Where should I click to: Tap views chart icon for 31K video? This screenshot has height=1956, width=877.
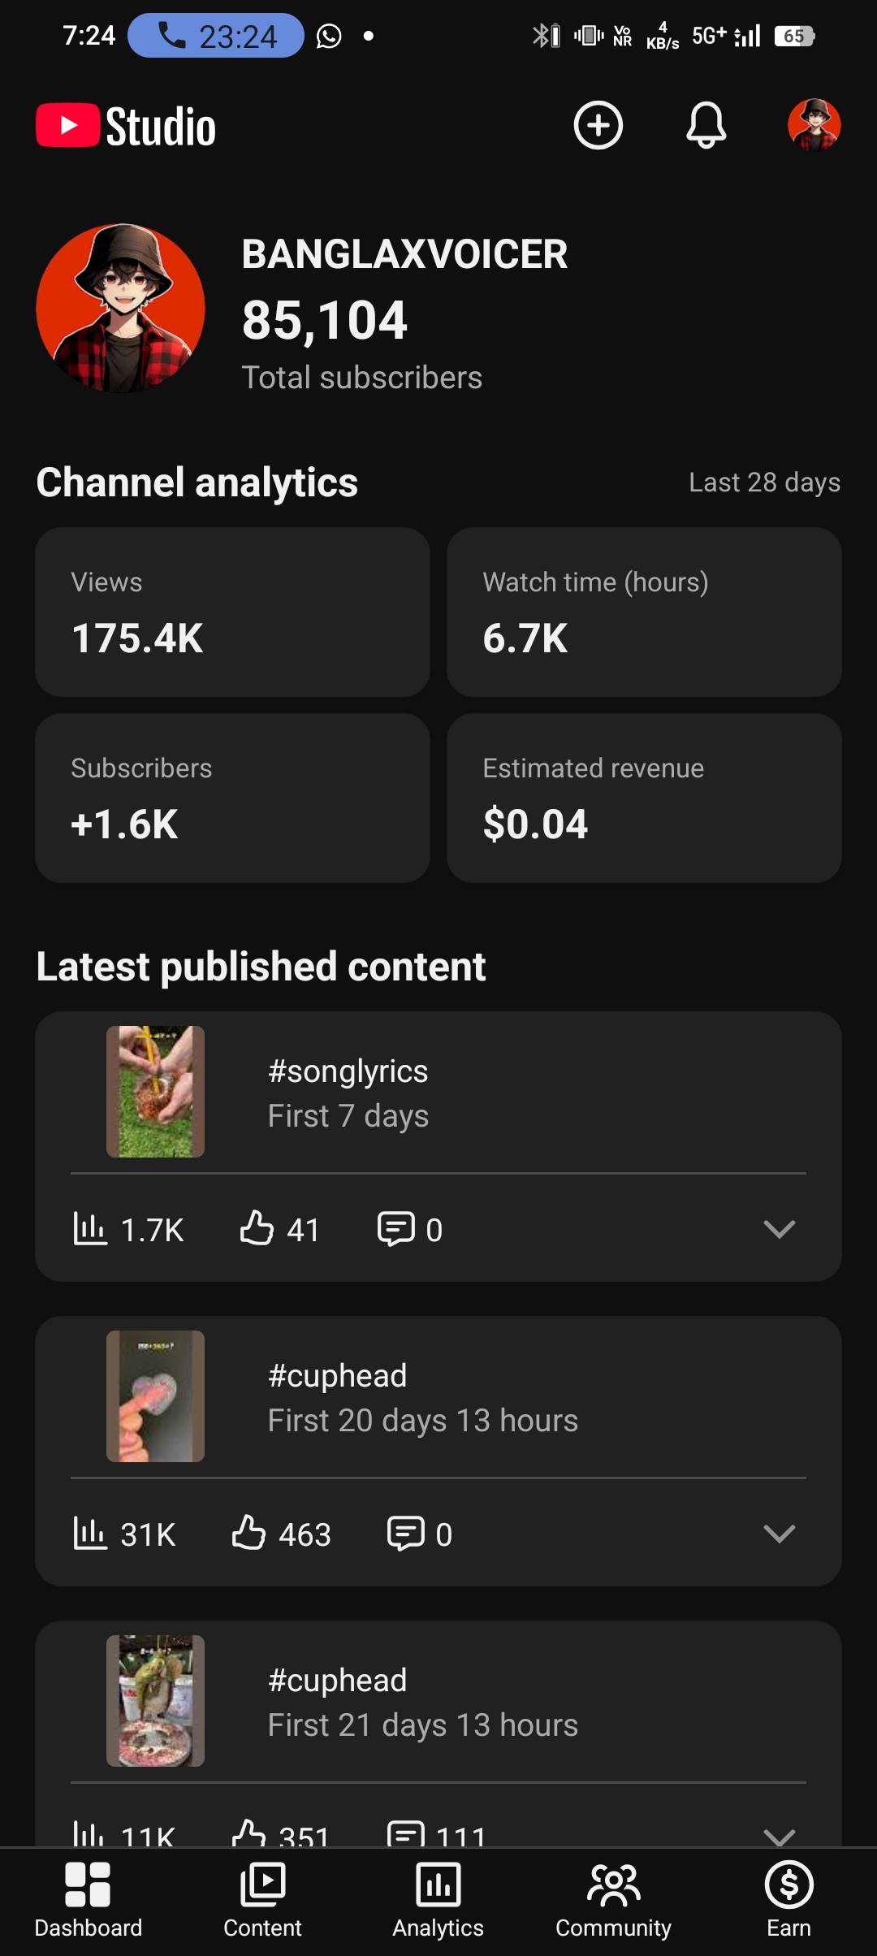point(89,1533)
